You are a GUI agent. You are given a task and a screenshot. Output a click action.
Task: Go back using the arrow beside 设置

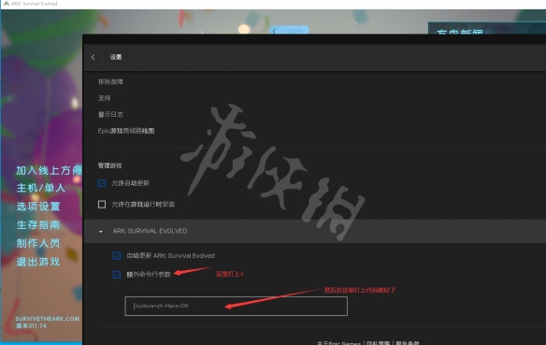[x=93, y=57]
